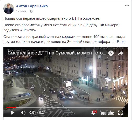Click the public audience globe icon
Image resolution: width=132 pixels, height=120 pixels.
(31, 11)
